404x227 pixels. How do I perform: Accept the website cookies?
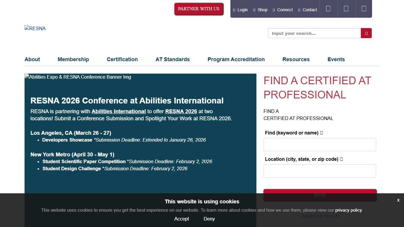tap(182, 219)
